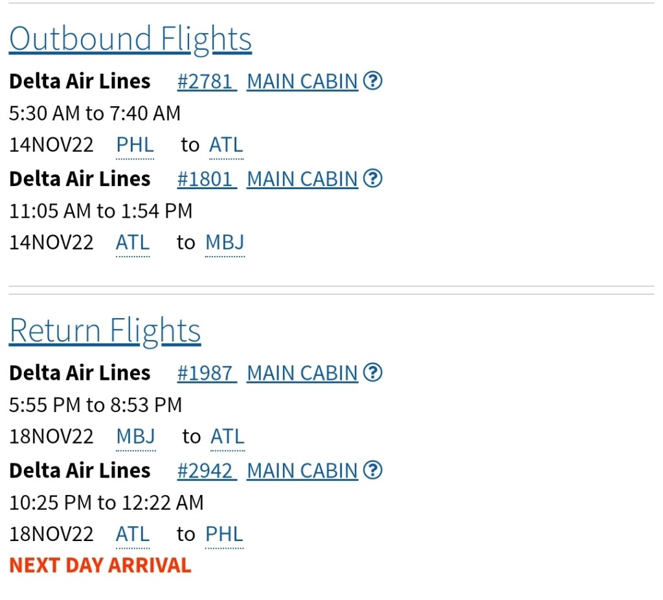Screen dimensions: 663x600
Task: Click ATL arrival code on 5:30 AM flight
Action: (226, 145)
